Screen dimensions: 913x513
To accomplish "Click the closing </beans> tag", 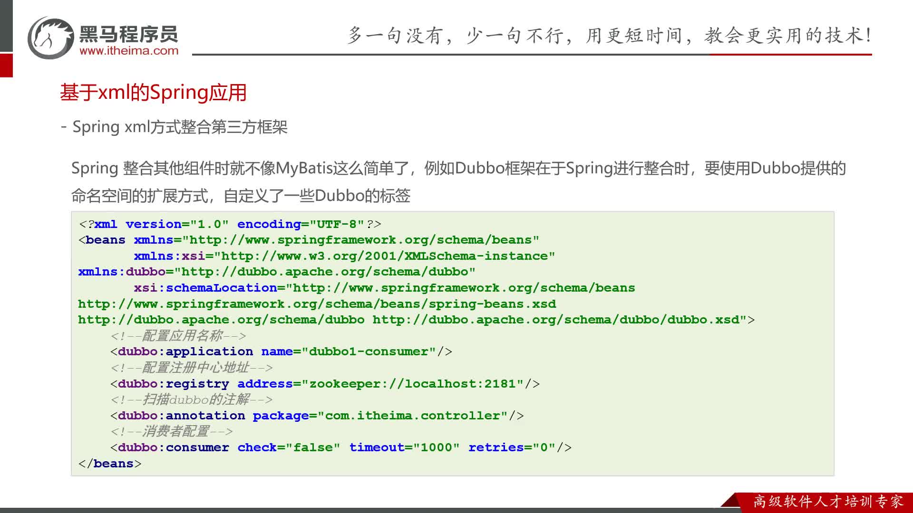I will [110, 464].
